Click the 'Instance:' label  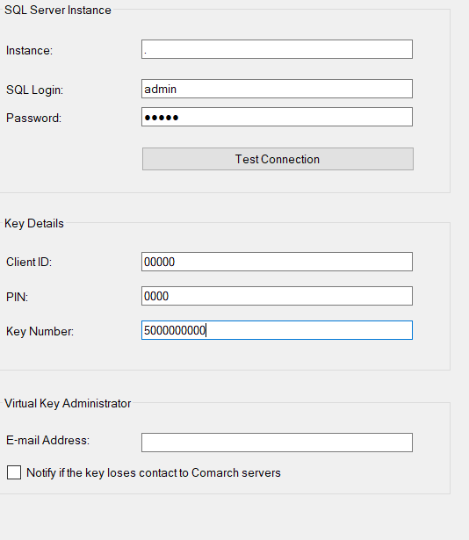(x=29, y=51)
